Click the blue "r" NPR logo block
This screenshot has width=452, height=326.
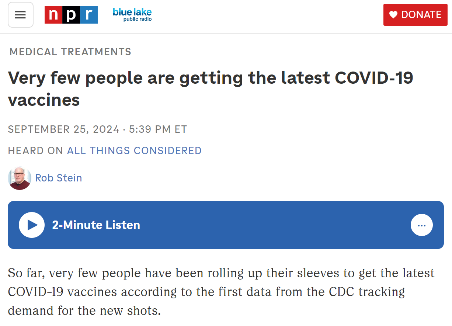(89, 15)
